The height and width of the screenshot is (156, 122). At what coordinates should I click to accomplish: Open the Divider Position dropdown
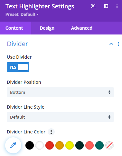click(x=60, y=92)
